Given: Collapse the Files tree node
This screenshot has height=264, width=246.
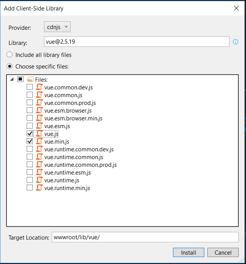Looking at the screenshot, I should point(12,79).
